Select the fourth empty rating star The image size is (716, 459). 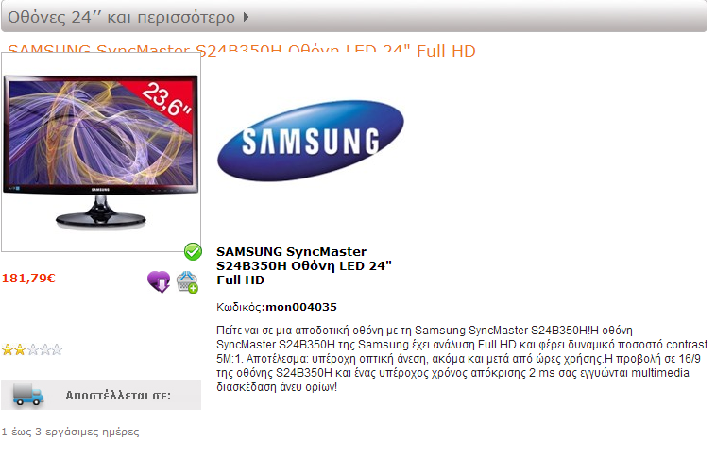coord(44,350)
